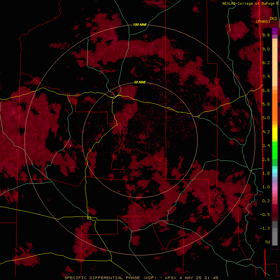Click the TH threshold label
The height and width of the screenshot is (280, 280).
(x=267, y=242)
